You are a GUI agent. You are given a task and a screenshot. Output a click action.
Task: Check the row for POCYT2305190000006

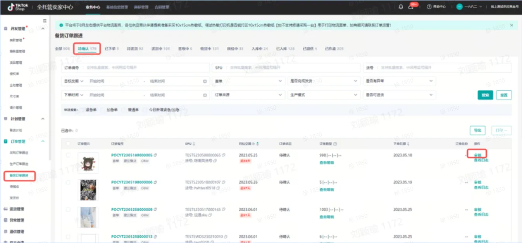[68, 182]
